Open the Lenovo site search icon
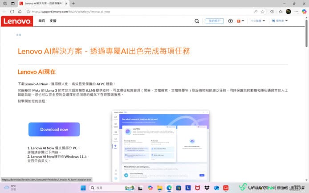The image size is (309, 193). (197, 21)
